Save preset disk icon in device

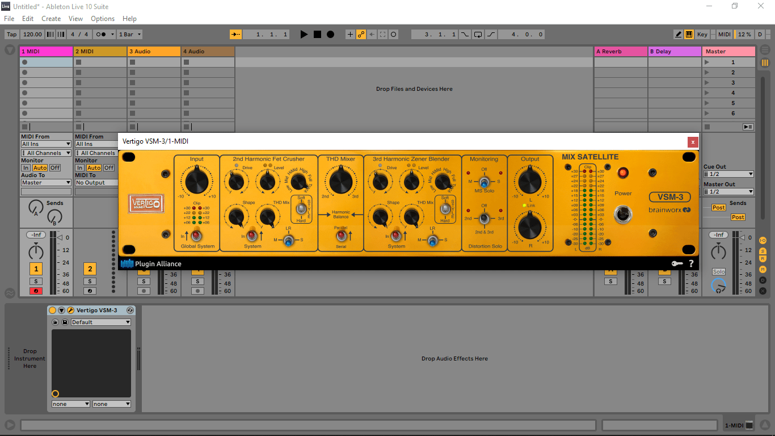click(x=65, y=322)
